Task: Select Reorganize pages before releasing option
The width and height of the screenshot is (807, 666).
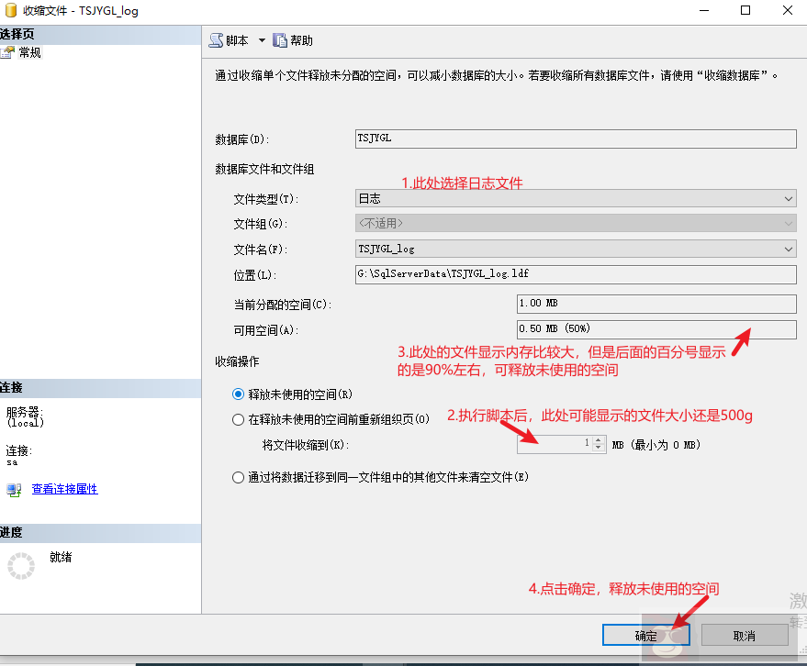Action: pos(239,420)
